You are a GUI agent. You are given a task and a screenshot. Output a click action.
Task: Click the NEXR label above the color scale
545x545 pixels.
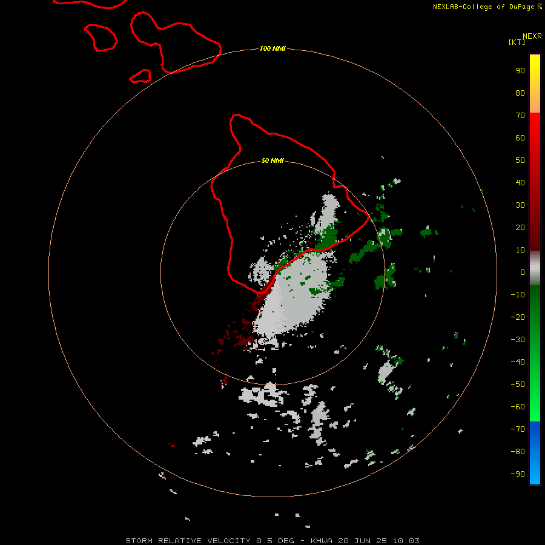pyautogui.click(x=532, y=36)
